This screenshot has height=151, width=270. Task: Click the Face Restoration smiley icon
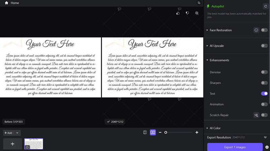[256, 30]
